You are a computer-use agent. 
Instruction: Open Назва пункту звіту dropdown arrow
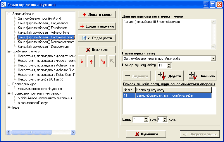[213, 59]
